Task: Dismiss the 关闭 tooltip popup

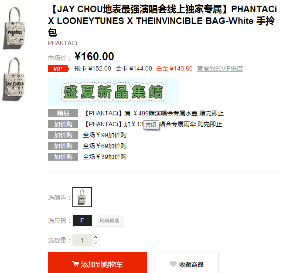Action: (x=151, y=125)
